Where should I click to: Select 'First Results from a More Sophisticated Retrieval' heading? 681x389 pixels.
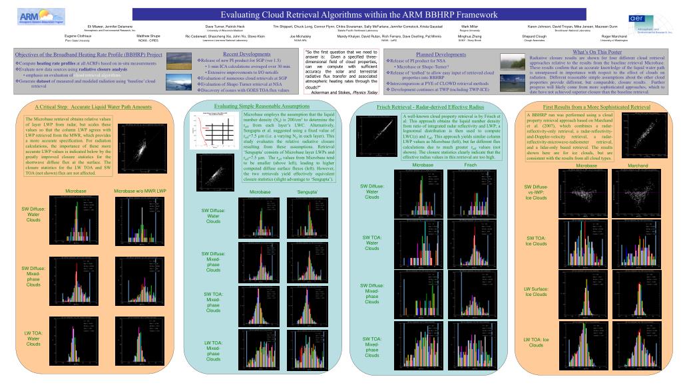coord(596,106)
